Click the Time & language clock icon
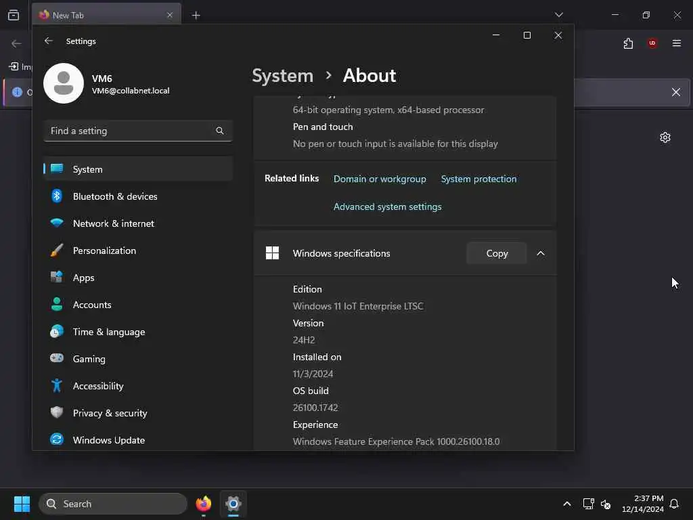Image resolution: width=693 pixels, height=520 pixels. click(57, 331)
